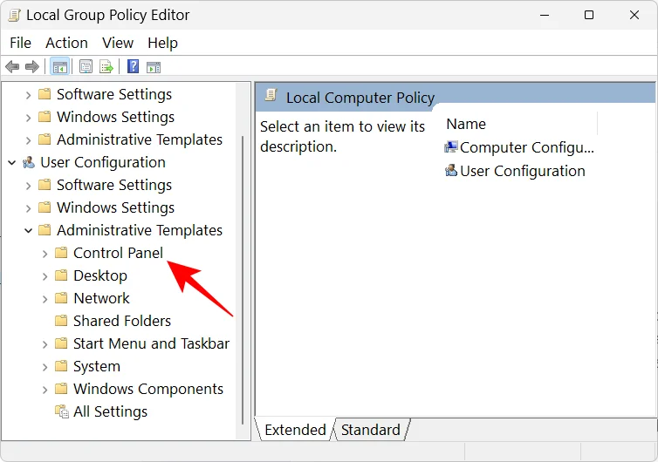Select All Settings in the tree
The image size is (658, 462).
110,411
